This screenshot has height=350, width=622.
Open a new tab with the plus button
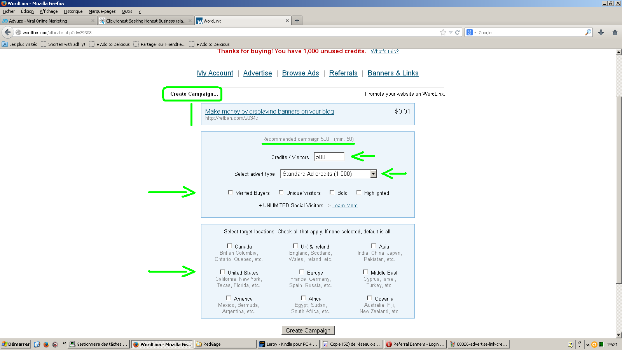(x=297, y=21)
